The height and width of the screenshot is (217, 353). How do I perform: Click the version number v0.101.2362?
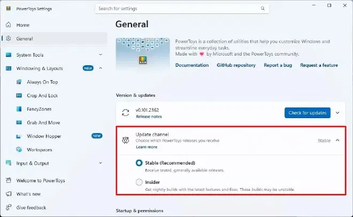click(147, 110)
